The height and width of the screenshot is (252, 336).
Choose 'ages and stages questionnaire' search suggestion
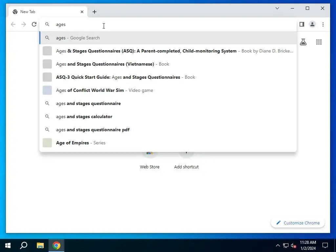point(168,103)
